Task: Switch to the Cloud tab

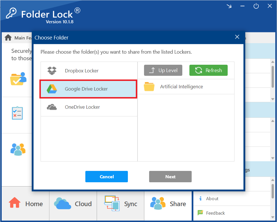Action: tap(73, 204)
